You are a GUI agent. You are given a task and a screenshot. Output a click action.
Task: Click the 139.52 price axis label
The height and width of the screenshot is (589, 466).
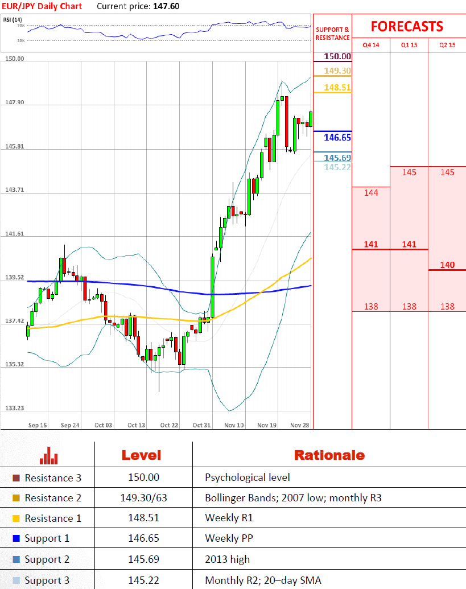coord(15,277)
